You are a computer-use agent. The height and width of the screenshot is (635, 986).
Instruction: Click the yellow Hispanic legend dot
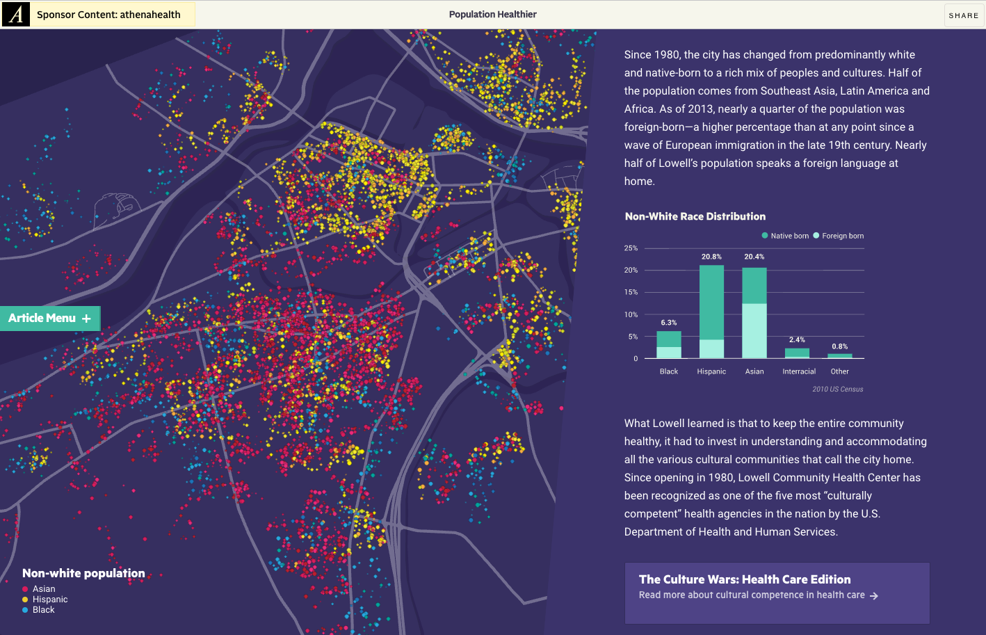[25, 600]
